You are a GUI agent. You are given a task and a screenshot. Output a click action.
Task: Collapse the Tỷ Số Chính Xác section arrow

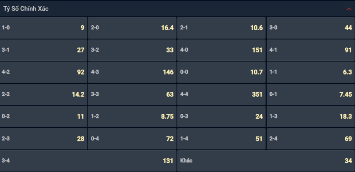(x=349, y=9)
